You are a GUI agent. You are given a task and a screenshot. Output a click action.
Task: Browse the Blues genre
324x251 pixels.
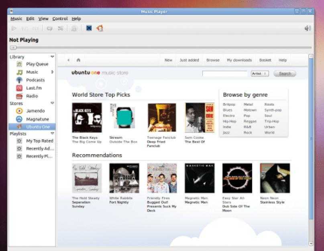[228, 110]
